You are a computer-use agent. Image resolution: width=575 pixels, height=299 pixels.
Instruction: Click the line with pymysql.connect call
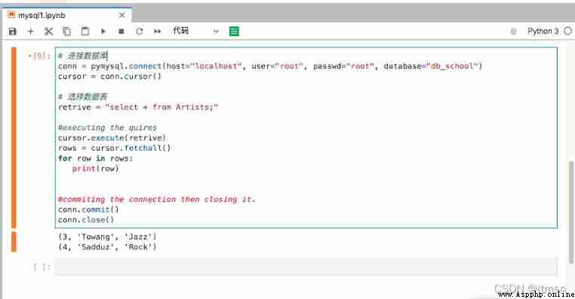click(x=270, y=66)
